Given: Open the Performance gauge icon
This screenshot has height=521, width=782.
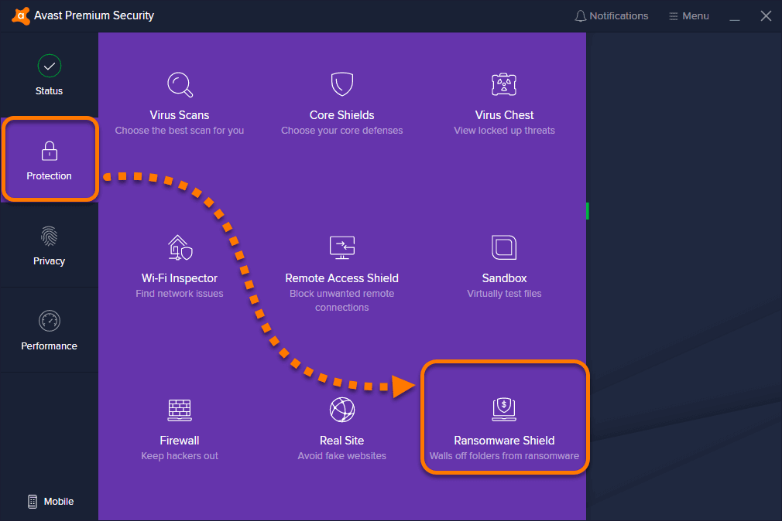Looking at the screenshot, I should pos(50,321).
